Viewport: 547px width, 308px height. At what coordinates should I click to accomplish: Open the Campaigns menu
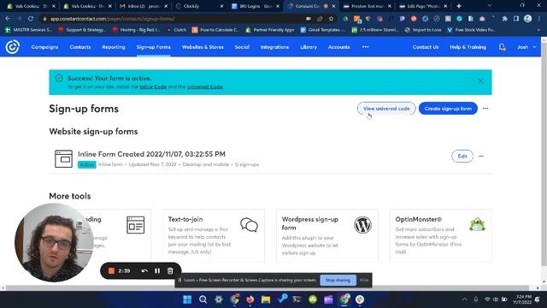(x=44, y=47)
